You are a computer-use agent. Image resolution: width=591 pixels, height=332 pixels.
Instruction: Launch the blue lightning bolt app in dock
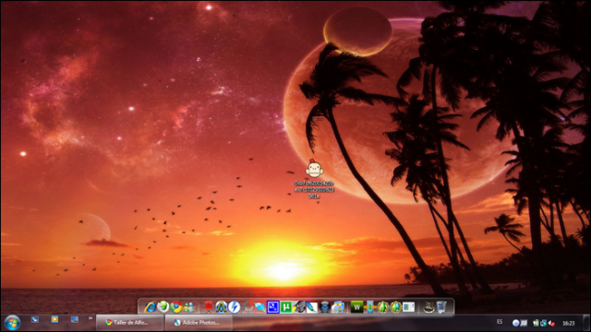point(234,307)
